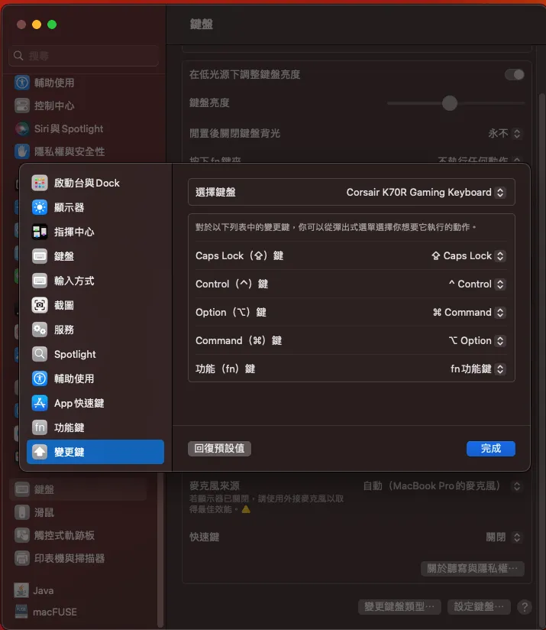
Task: Select the 顯示器 display icon
Action: (40, 208)
